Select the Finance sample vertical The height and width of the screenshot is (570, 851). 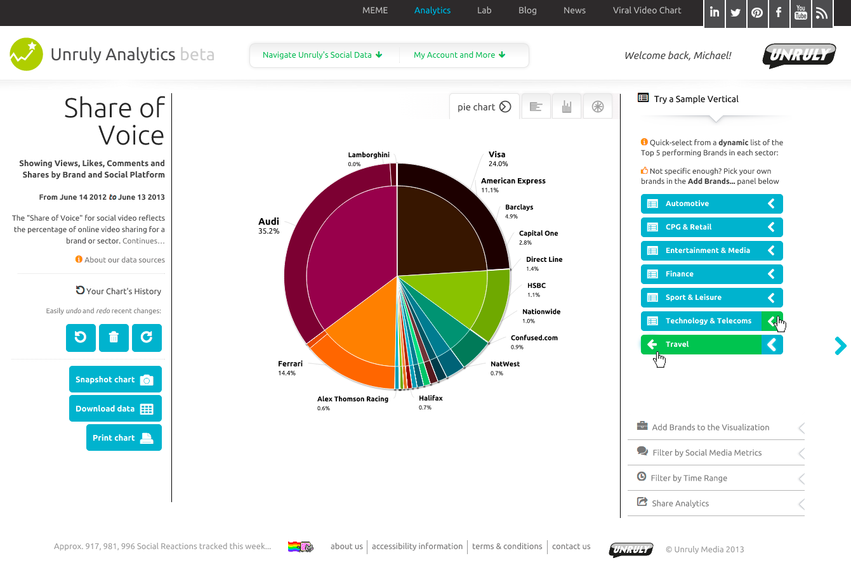[712, 274]
